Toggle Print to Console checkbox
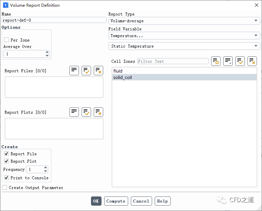Screen dimensions: 262x211 (x=6, y=178)
